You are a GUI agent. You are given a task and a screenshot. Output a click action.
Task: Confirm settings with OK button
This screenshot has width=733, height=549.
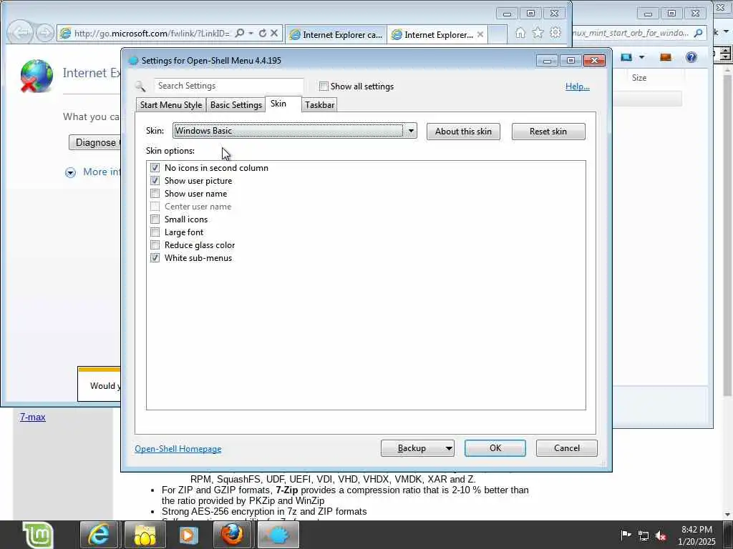(x=495, y=448)
